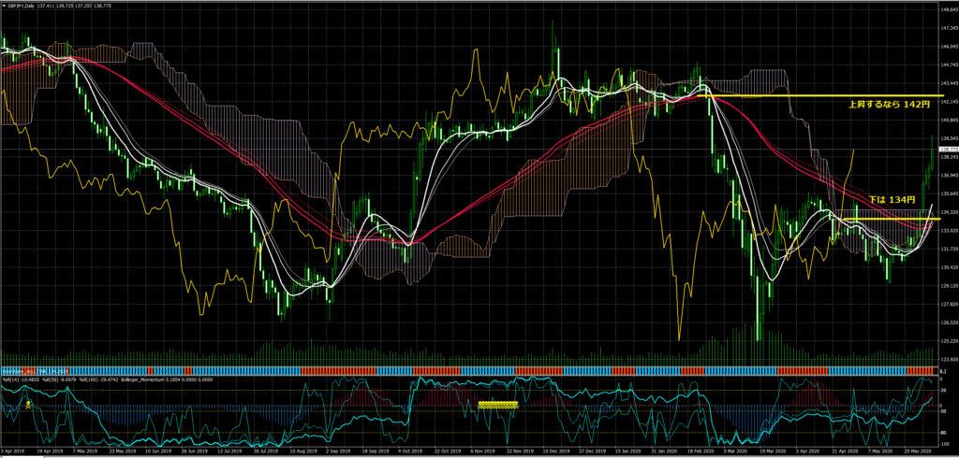The image size is (959, 458).
Task: Select the yellow highlighted bar in the oscillator panel
Action: point(498,405)
